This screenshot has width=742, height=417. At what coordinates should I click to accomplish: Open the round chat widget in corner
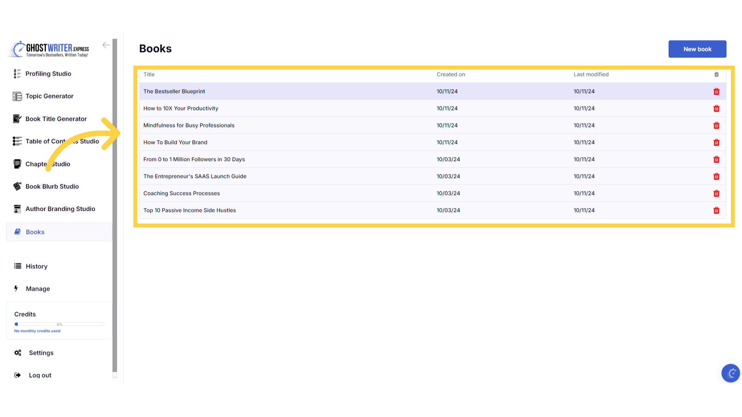pyautogui.click(x=730, y=373)
